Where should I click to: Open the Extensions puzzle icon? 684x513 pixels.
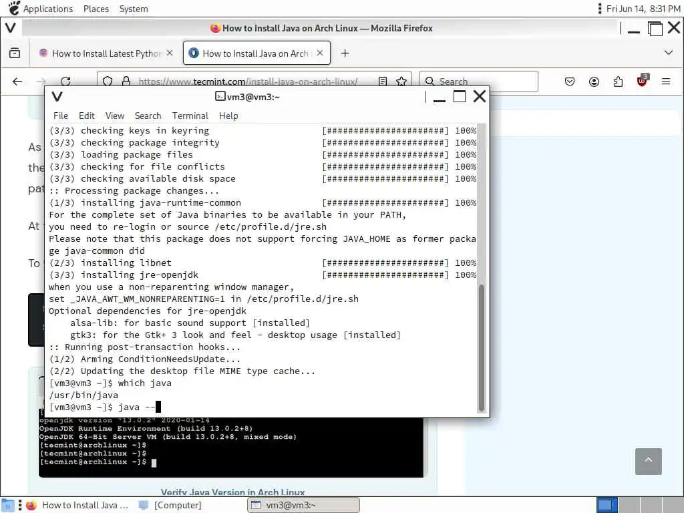[x=618, y=81]
